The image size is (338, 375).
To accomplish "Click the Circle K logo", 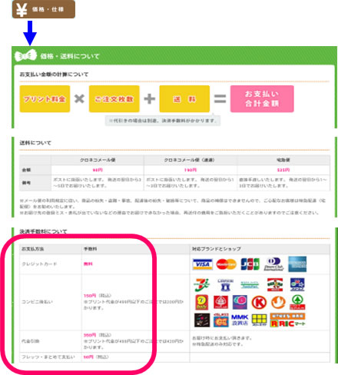I will pyautogui.click(x=259, y=303).
